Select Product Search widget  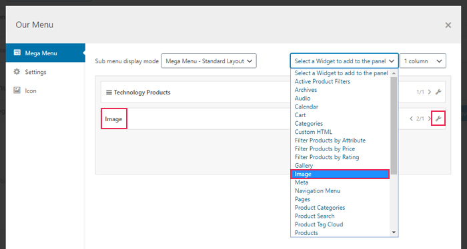tap(341, 216)
